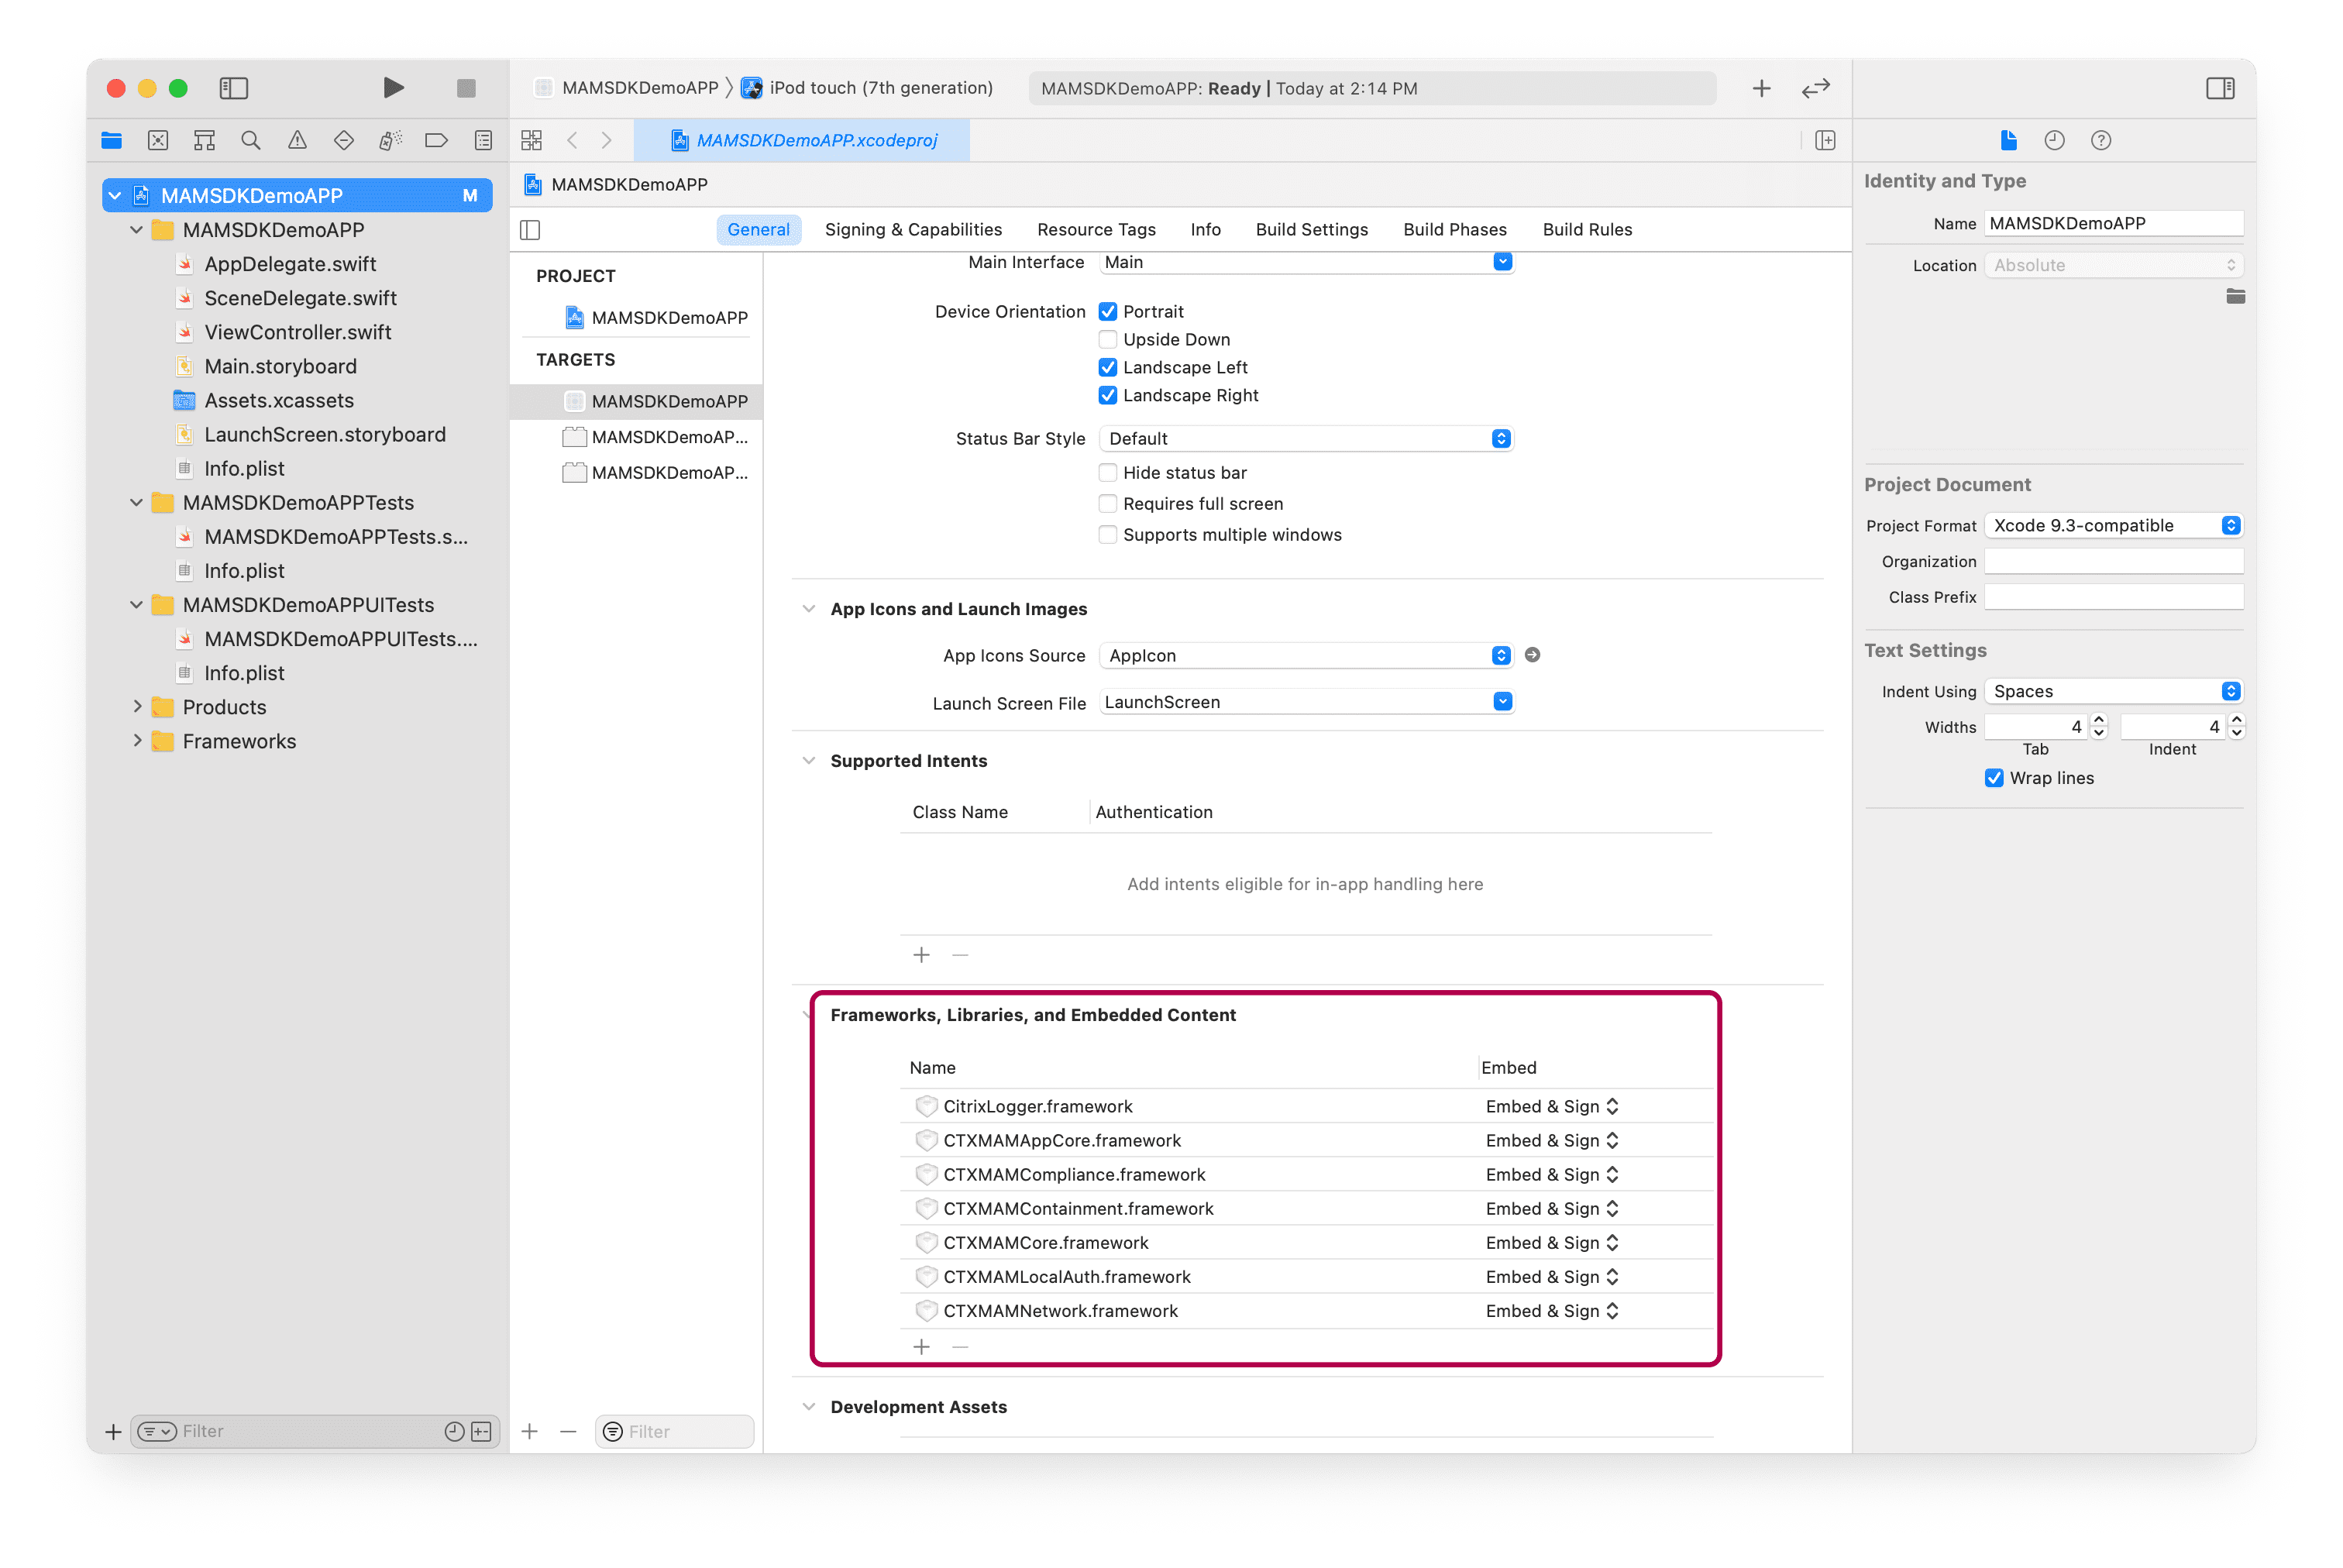Click the Library plus icon in toolbar

click(x=1761, y=88)
